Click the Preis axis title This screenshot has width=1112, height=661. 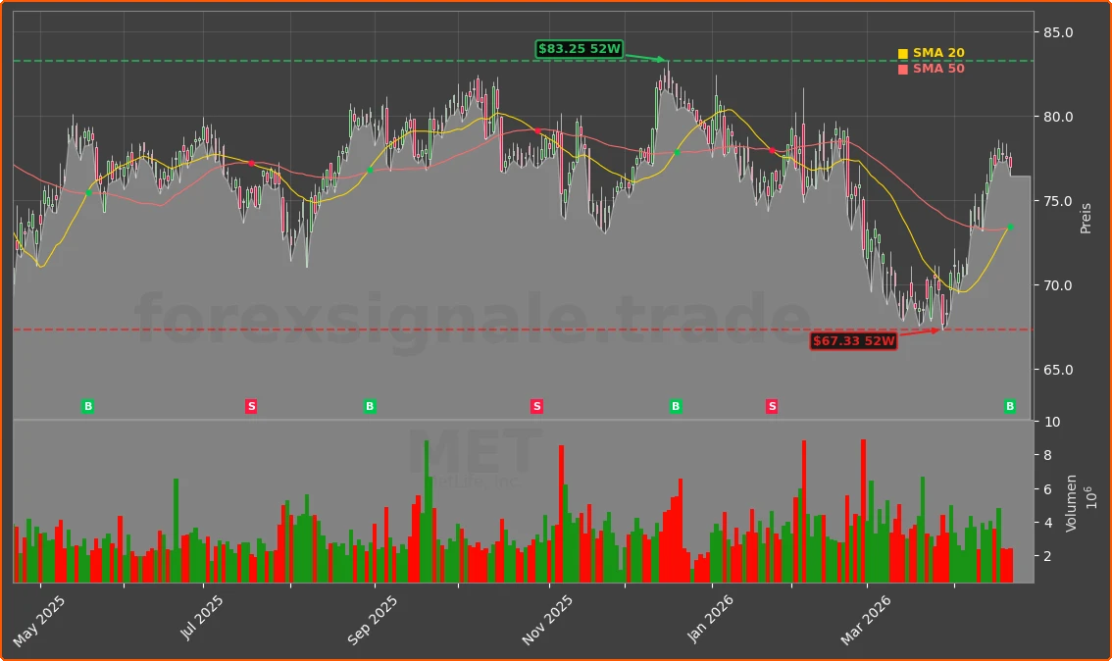pos(1086,219)
